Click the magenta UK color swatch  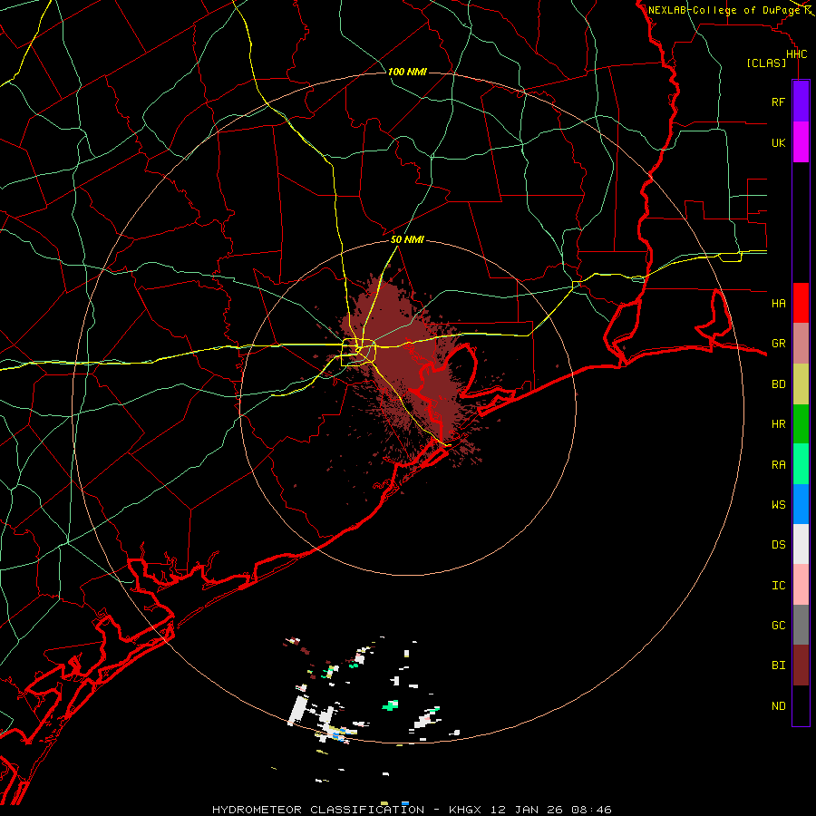click(x=801, y=142)
